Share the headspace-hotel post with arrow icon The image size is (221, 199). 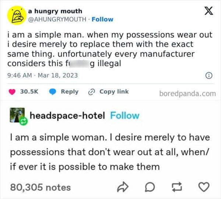point(123,187)
